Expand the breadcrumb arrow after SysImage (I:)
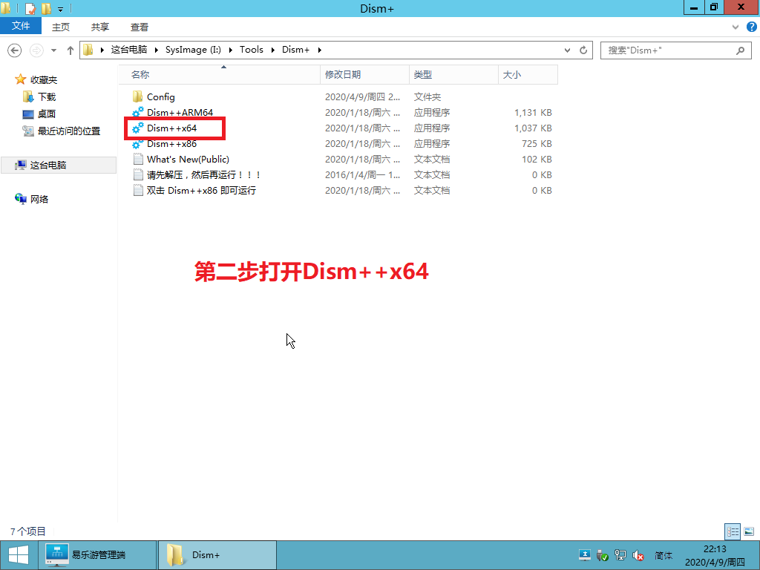The image size is (760, 570). click(x=230, y=50)
